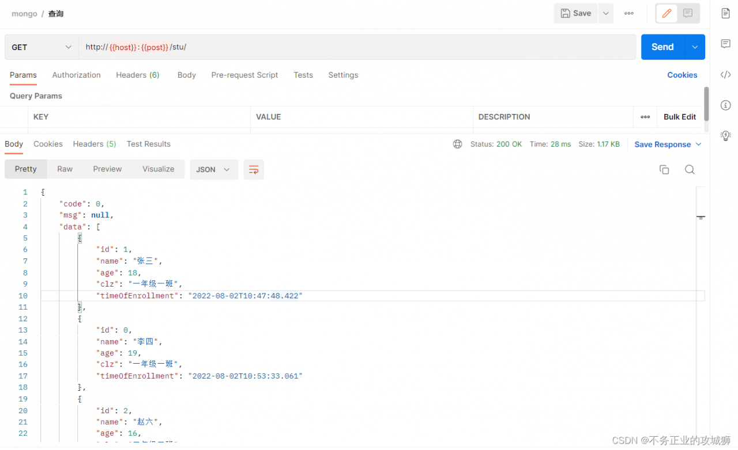
Task: Click the "name": "赵六" line
Action: coord(130,422)
